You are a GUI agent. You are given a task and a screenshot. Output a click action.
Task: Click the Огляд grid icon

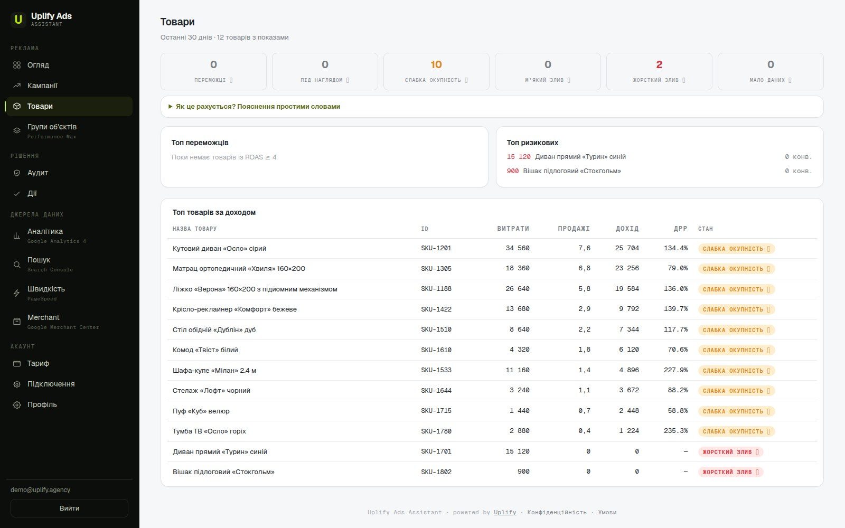pos(17,65)
